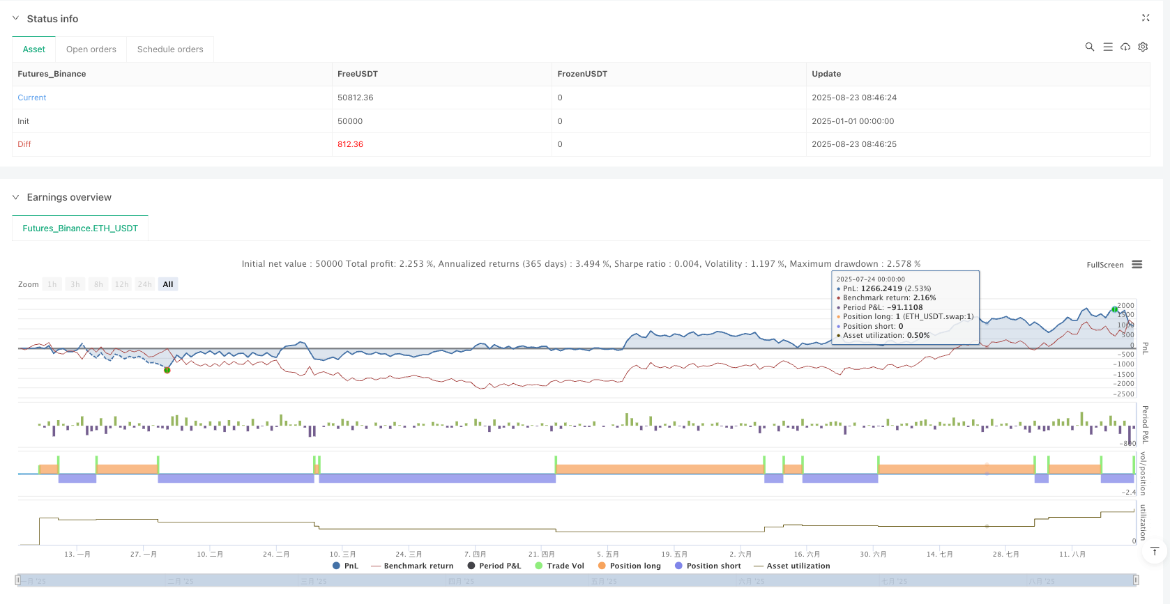This screenshot has height=604, width=1170.
Task: Open the chart hamburger menu beside FullScreen
Action: click(1137, 265)
